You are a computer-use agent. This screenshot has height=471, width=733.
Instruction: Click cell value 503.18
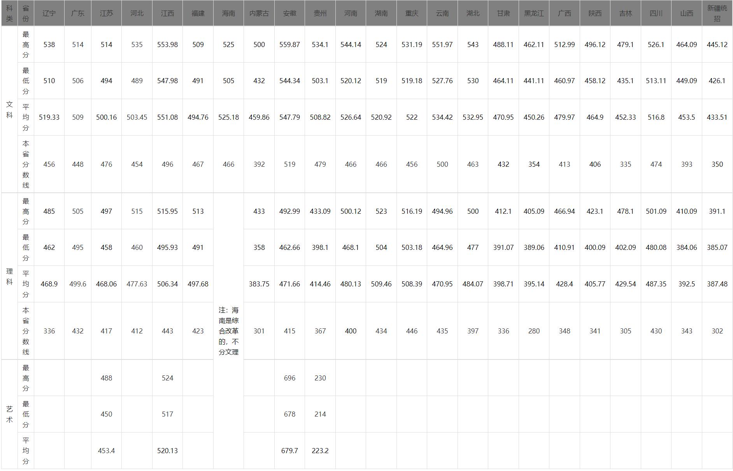tap(412, 248)
